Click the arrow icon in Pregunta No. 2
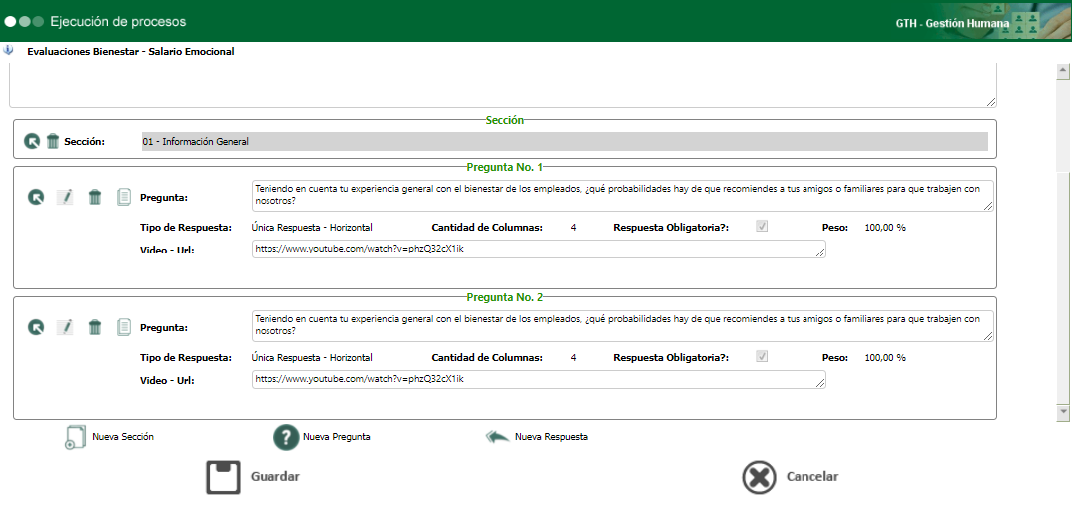This screenshot has width=1072, height=506. 36,327
